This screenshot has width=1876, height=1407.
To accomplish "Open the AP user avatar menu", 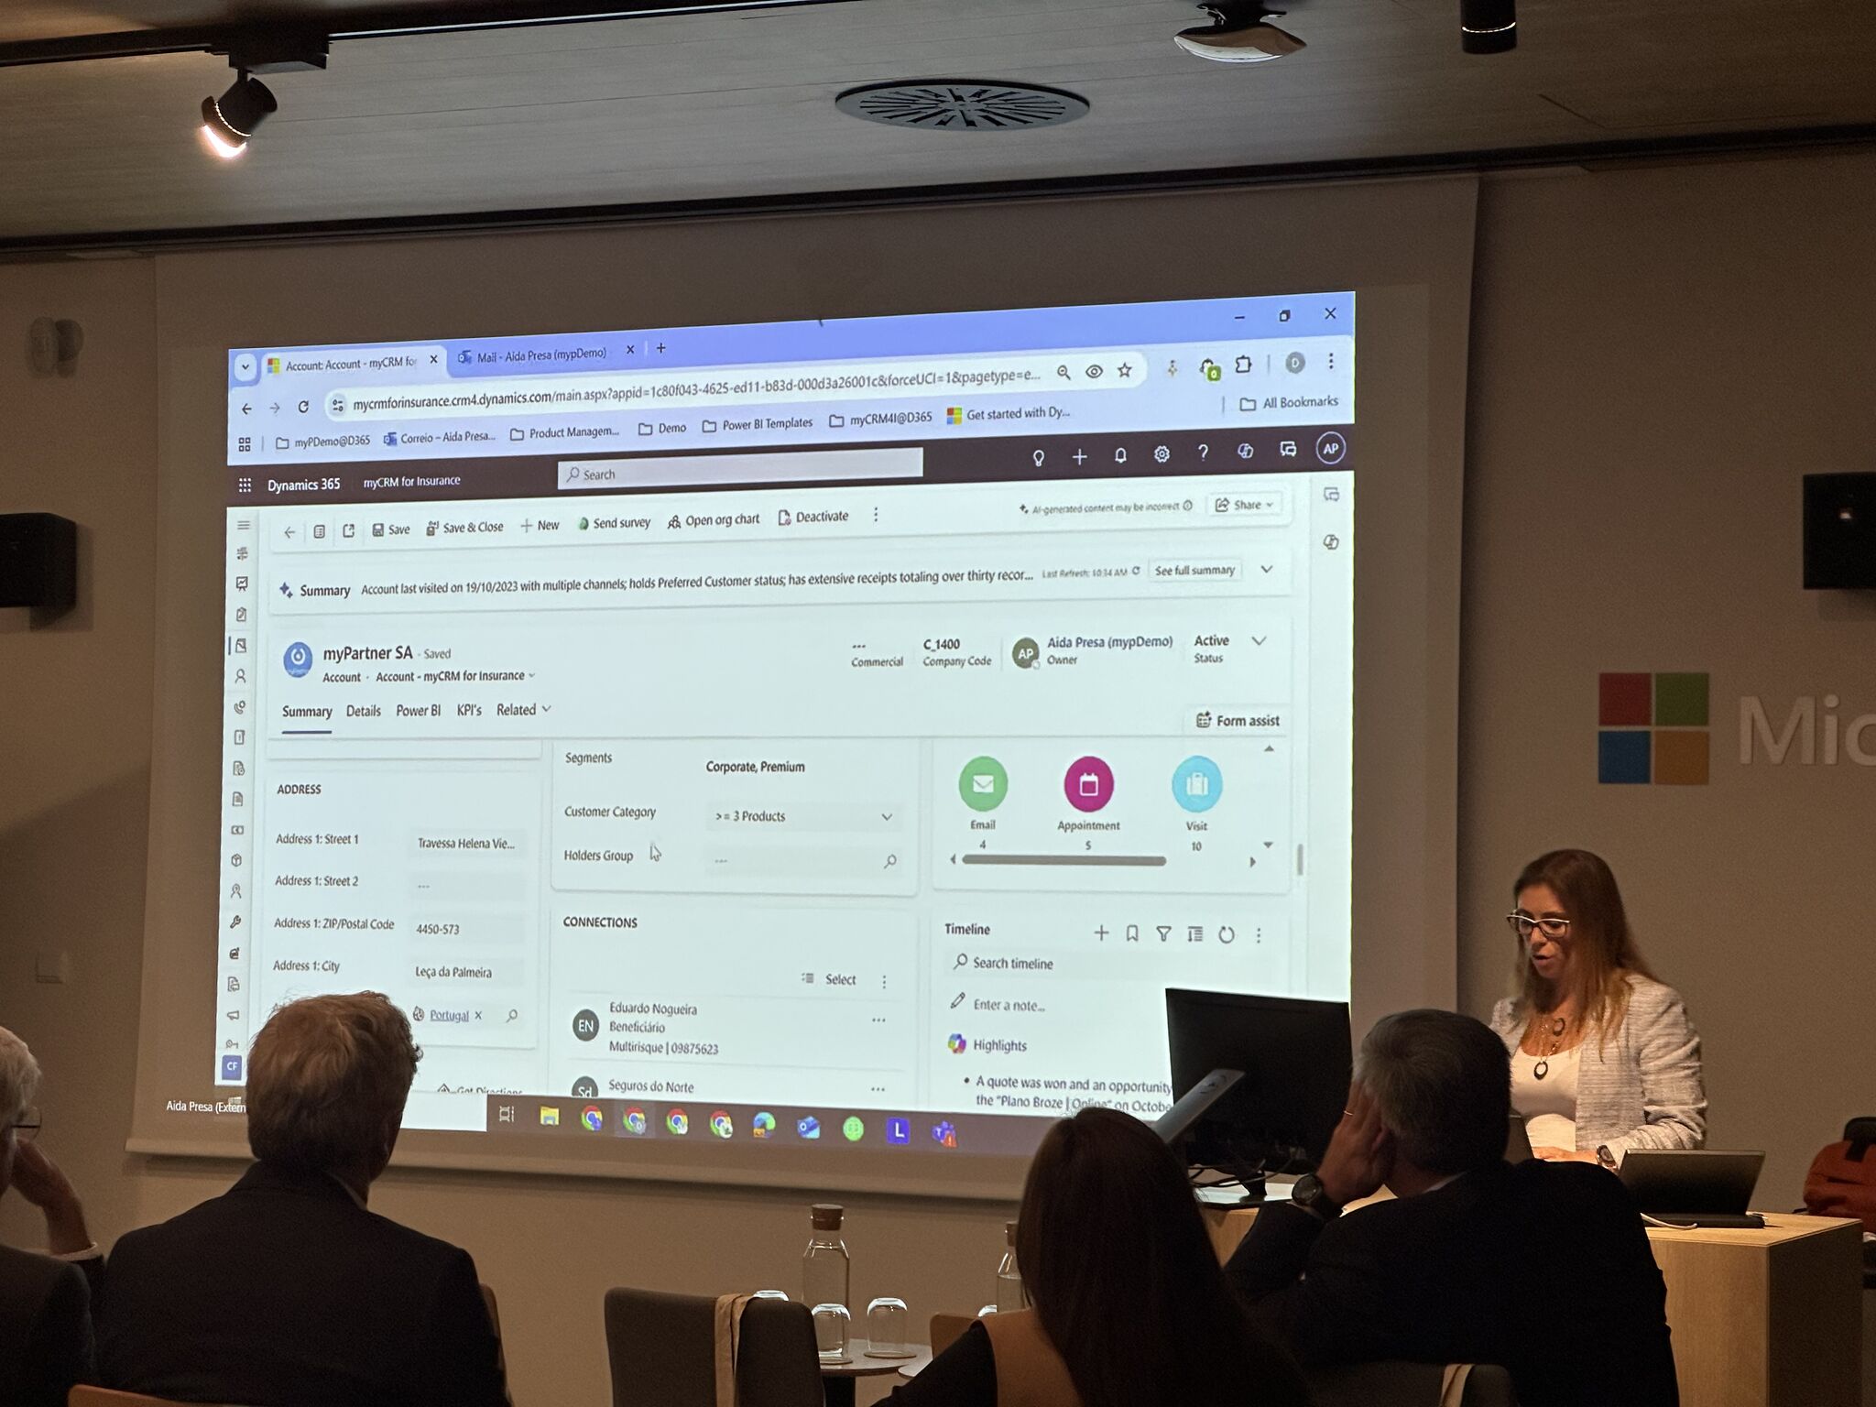I will [x=1330, y=449].
